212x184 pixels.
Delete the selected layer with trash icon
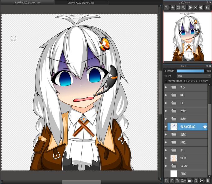click(x=208, y=181)
